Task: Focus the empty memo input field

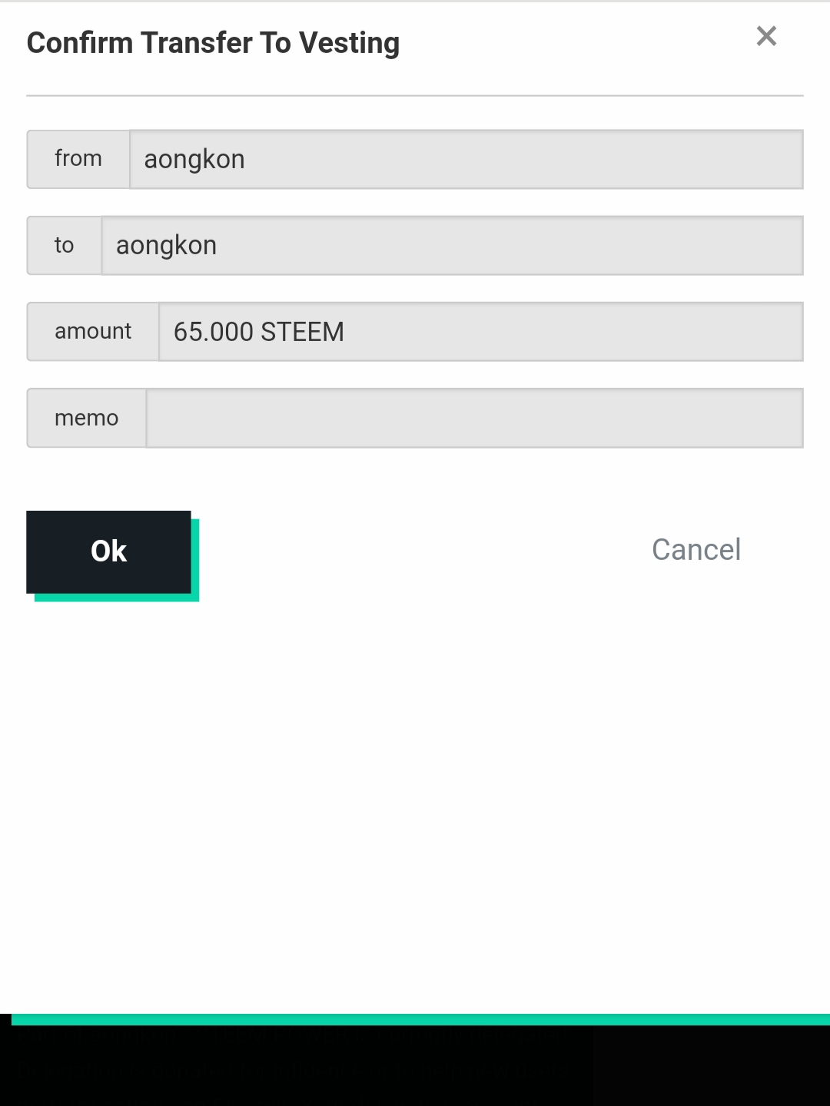Action: (474, 418)
